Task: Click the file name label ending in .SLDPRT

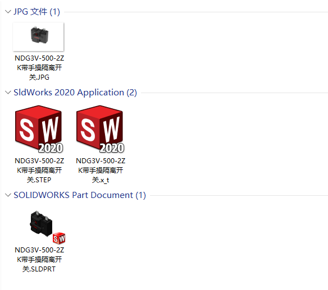Action: point(39,260)
